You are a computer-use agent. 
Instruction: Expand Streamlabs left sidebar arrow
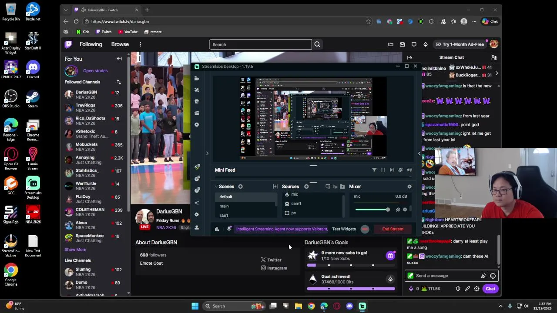point(207,153)
